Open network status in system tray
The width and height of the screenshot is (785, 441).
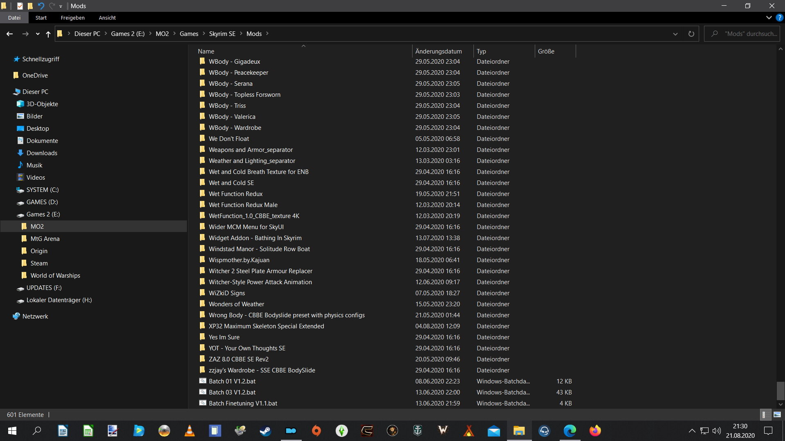704,431
